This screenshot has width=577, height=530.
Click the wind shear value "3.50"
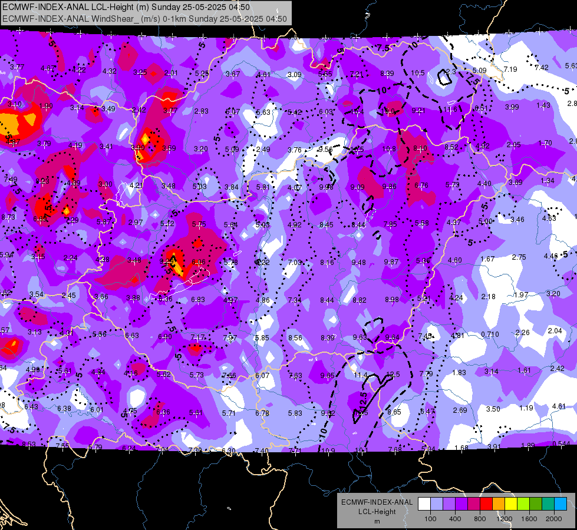493,409
